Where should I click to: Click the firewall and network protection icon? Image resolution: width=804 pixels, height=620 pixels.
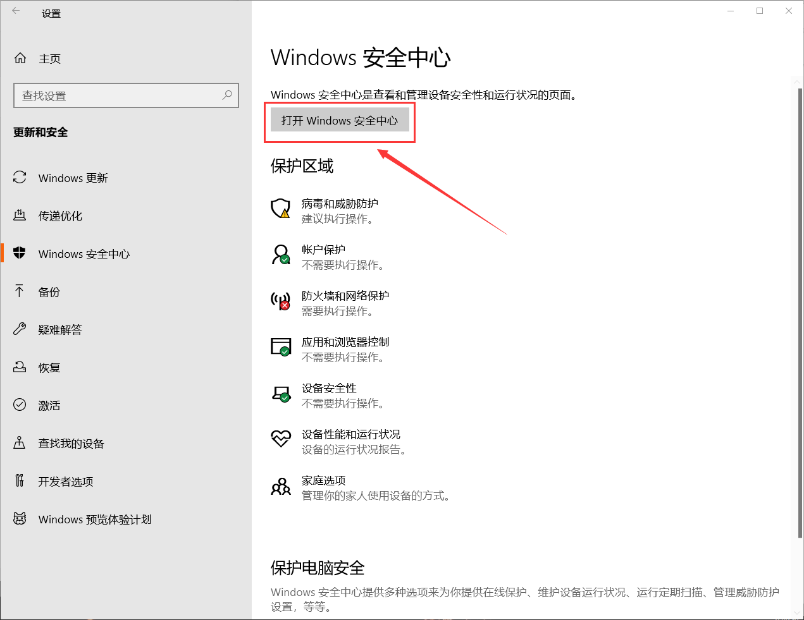280,301
